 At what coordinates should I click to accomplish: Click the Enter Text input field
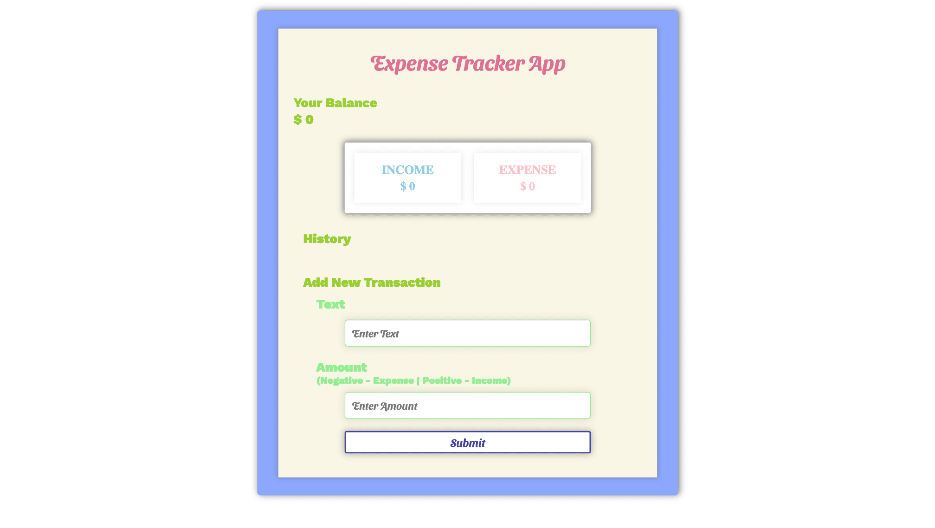(468, 333)
